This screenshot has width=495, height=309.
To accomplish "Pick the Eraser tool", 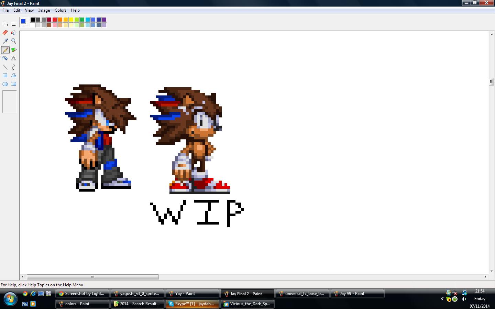I will (5, 33).
